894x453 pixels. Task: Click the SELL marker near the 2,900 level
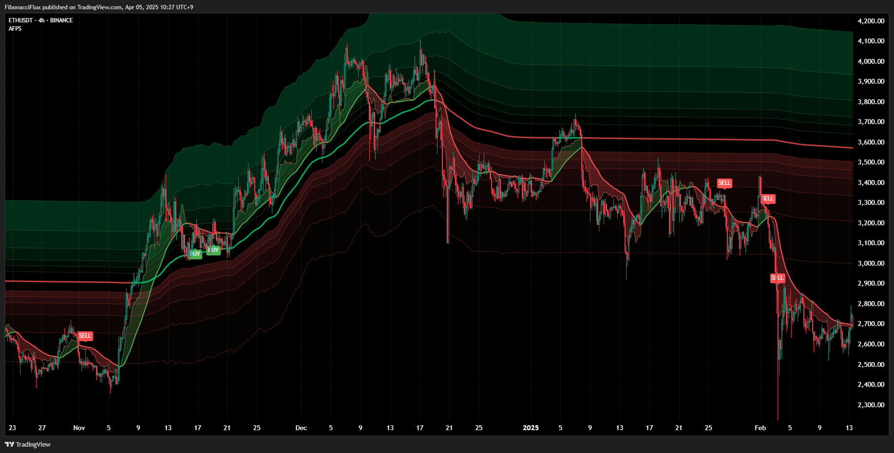(x=778, y=278)
